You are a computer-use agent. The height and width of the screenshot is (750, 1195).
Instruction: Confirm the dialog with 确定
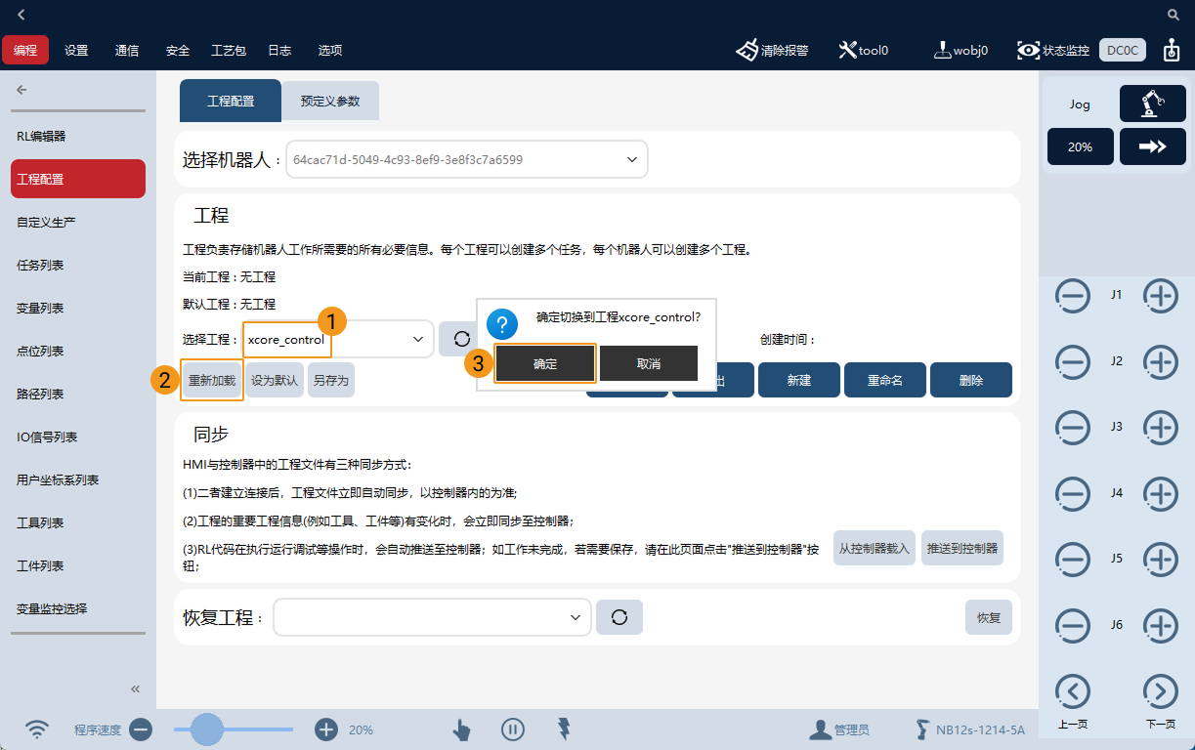click(545, 363)
